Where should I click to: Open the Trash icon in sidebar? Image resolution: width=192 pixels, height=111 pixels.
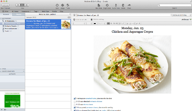(x=3, y=31)
